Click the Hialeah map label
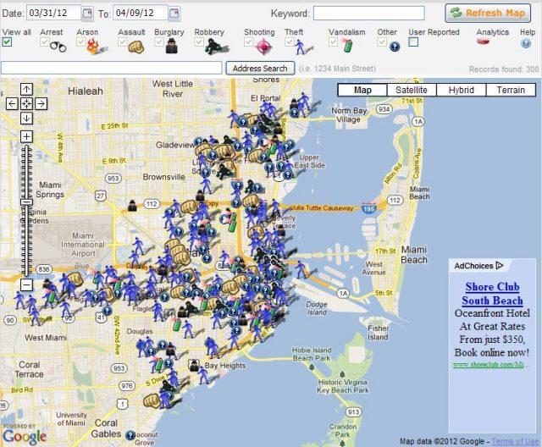This screenshot has width=542, height=447. pyautogui.click(x=86, y=91)
